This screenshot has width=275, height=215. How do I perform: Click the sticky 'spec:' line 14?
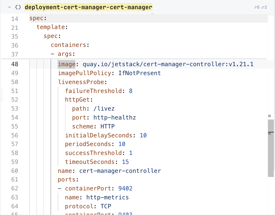[38, 18]
